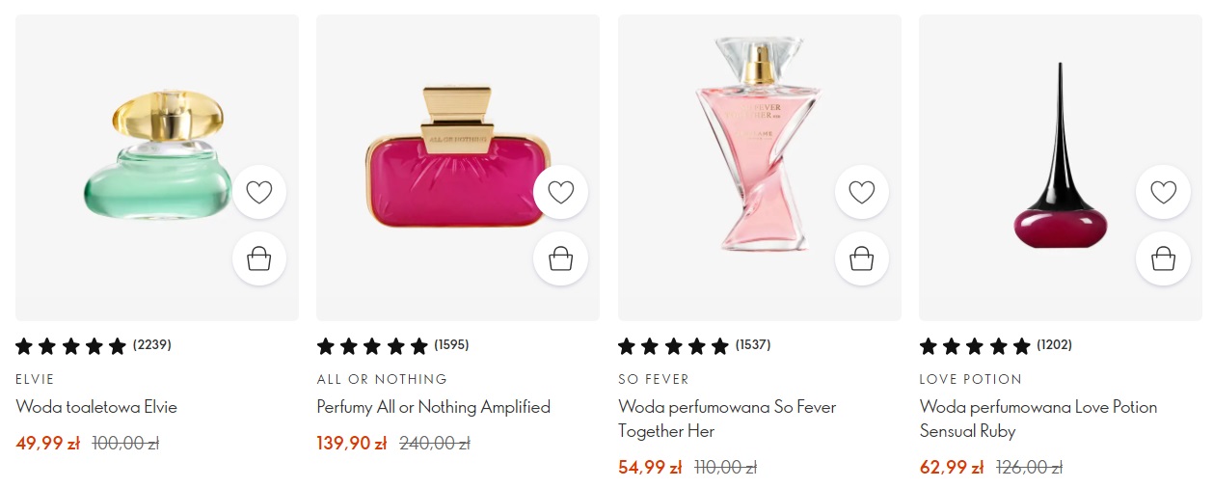
Task: Open the Woda toaletowa Elvie product link
Action: coord(96,407)
